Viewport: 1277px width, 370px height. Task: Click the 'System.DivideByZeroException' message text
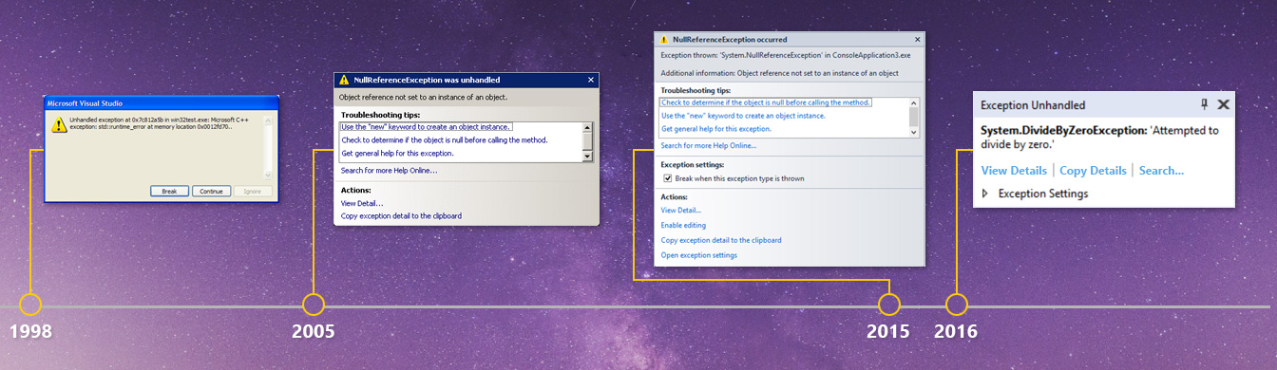[x=1099, y=138]
